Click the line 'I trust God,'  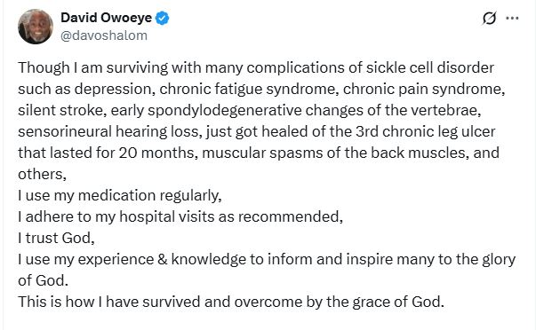click(x=56, y=239)
